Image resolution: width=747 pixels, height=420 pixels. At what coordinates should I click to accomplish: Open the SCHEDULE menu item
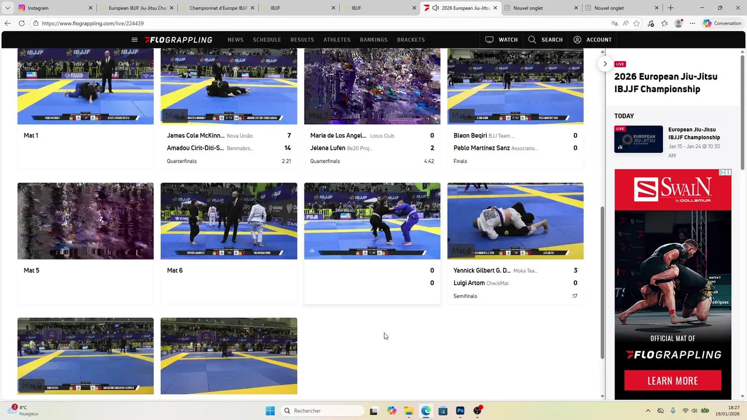pos(267,40)
